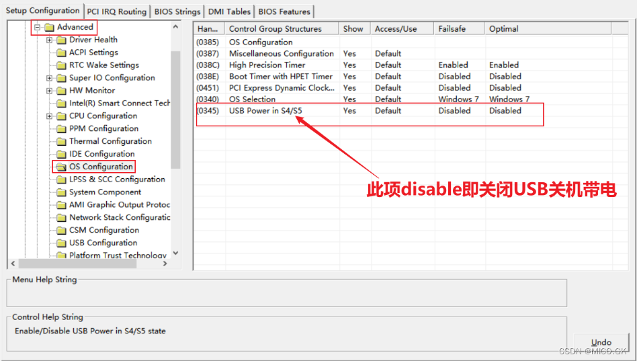637x361 pixels.
Task: Sort by the Handle column header
Action: click(x=209, y=29)
